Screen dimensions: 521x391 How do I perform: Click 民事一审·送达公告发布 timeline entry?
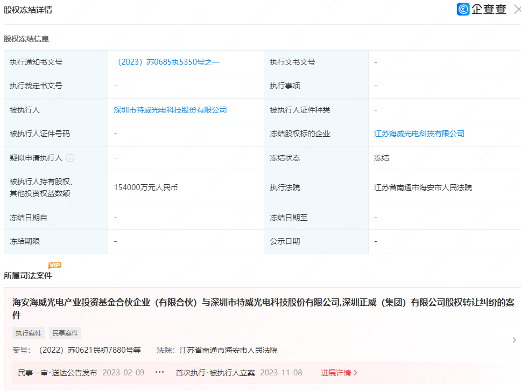(x=58, y=373)
